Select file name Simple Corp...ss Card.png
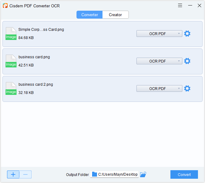205x183 pixels. pyautogui.click(x=41, y=30)
